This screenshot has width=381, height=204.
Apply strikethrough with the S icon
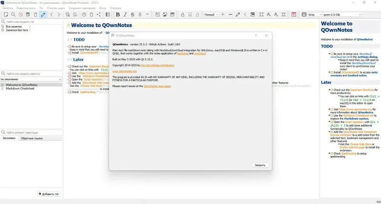133,15
